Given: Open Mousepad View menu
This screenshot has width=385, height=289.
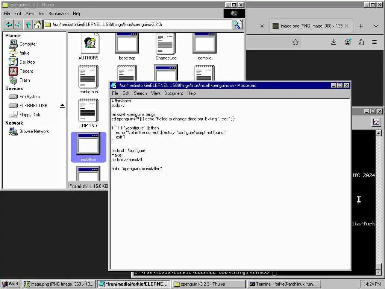Looking at the screenshot, I should (x=155, y=93).
